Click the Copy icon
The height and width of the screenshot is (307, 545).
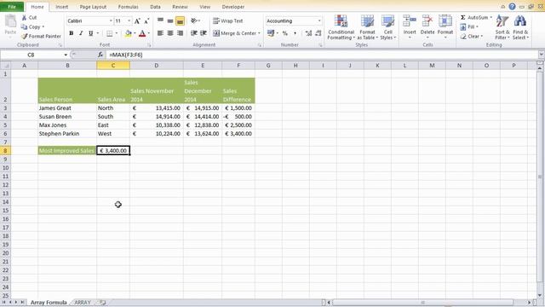point(24,26)
